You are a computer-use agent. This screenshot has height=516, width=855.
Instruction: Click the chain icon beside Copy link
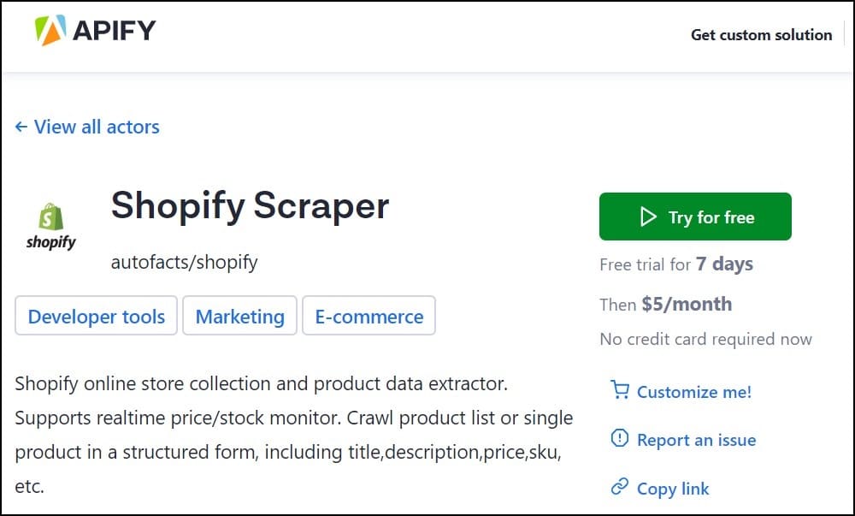[619, 488]
